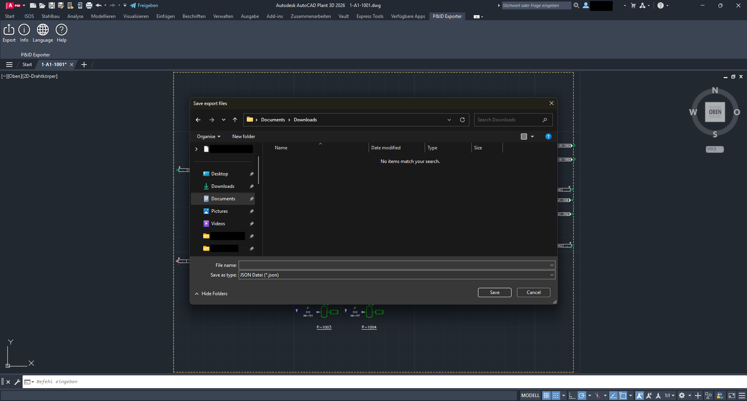Open the Save as type dropdown

(x=551, y=275)
